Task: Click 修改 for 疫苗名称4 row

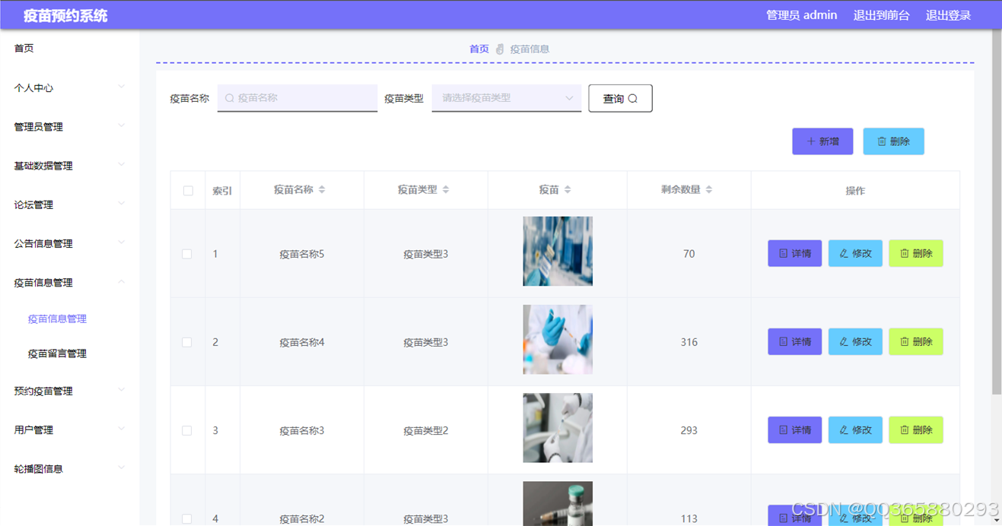Action: [855, 342]
